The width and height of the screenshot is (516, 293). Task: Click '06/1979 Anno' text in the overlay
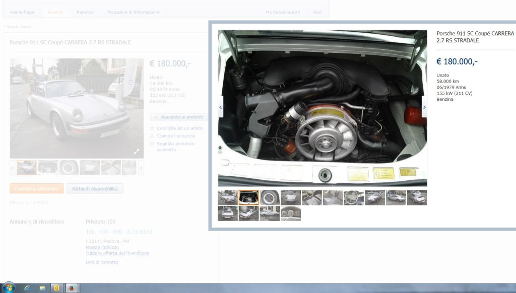coord(451,87)
